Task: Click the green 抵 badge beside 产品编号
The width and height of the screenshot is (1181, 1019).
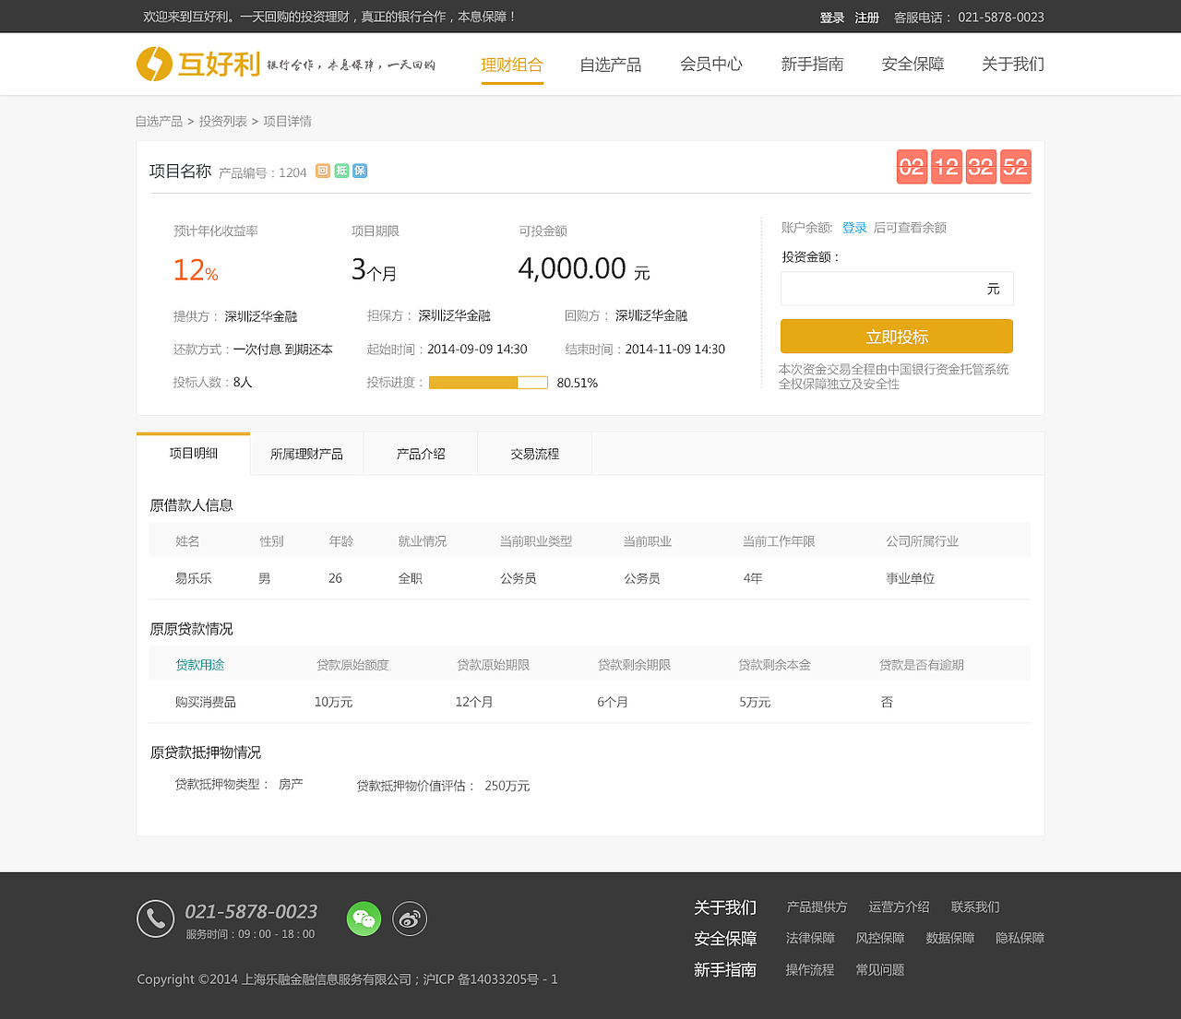Action: tap(340, 171)
